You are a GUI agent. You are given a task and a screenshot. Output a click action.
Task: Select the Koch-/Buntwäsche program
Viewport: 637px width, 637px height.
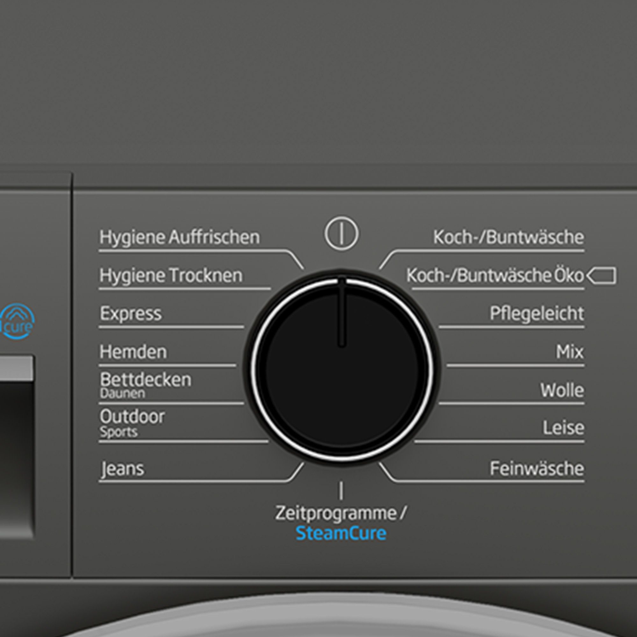508,237
